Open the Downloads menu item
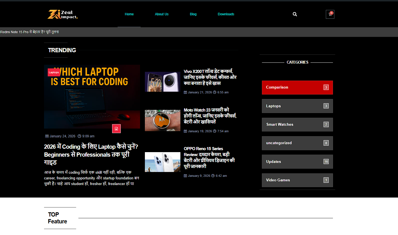 (226, 14)
